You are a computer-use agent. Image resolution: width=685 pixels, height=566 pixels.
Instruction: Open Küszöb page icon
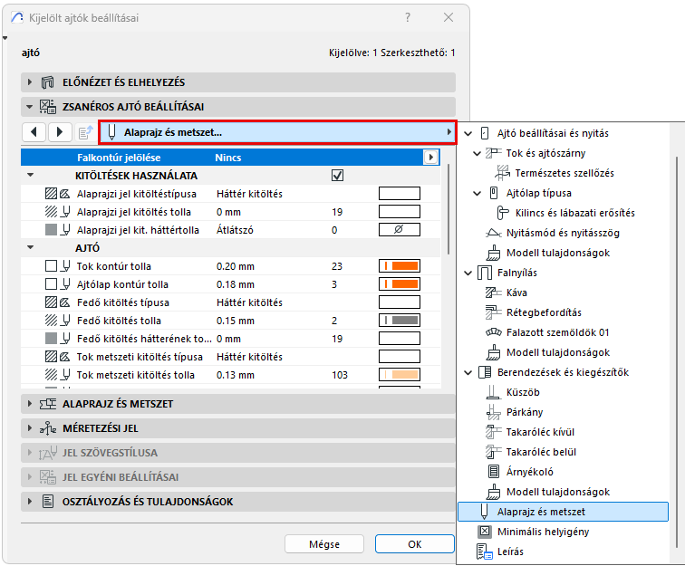click(x=493, y=392)
